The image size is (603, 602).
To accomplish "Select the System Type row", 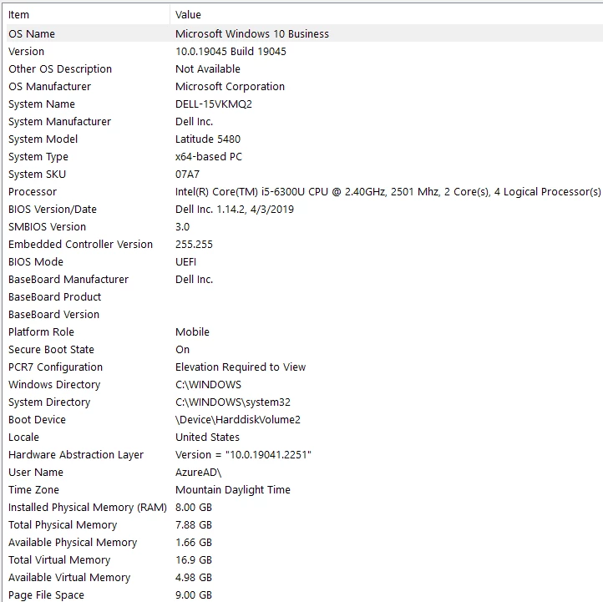I will (x=38, y=157).
